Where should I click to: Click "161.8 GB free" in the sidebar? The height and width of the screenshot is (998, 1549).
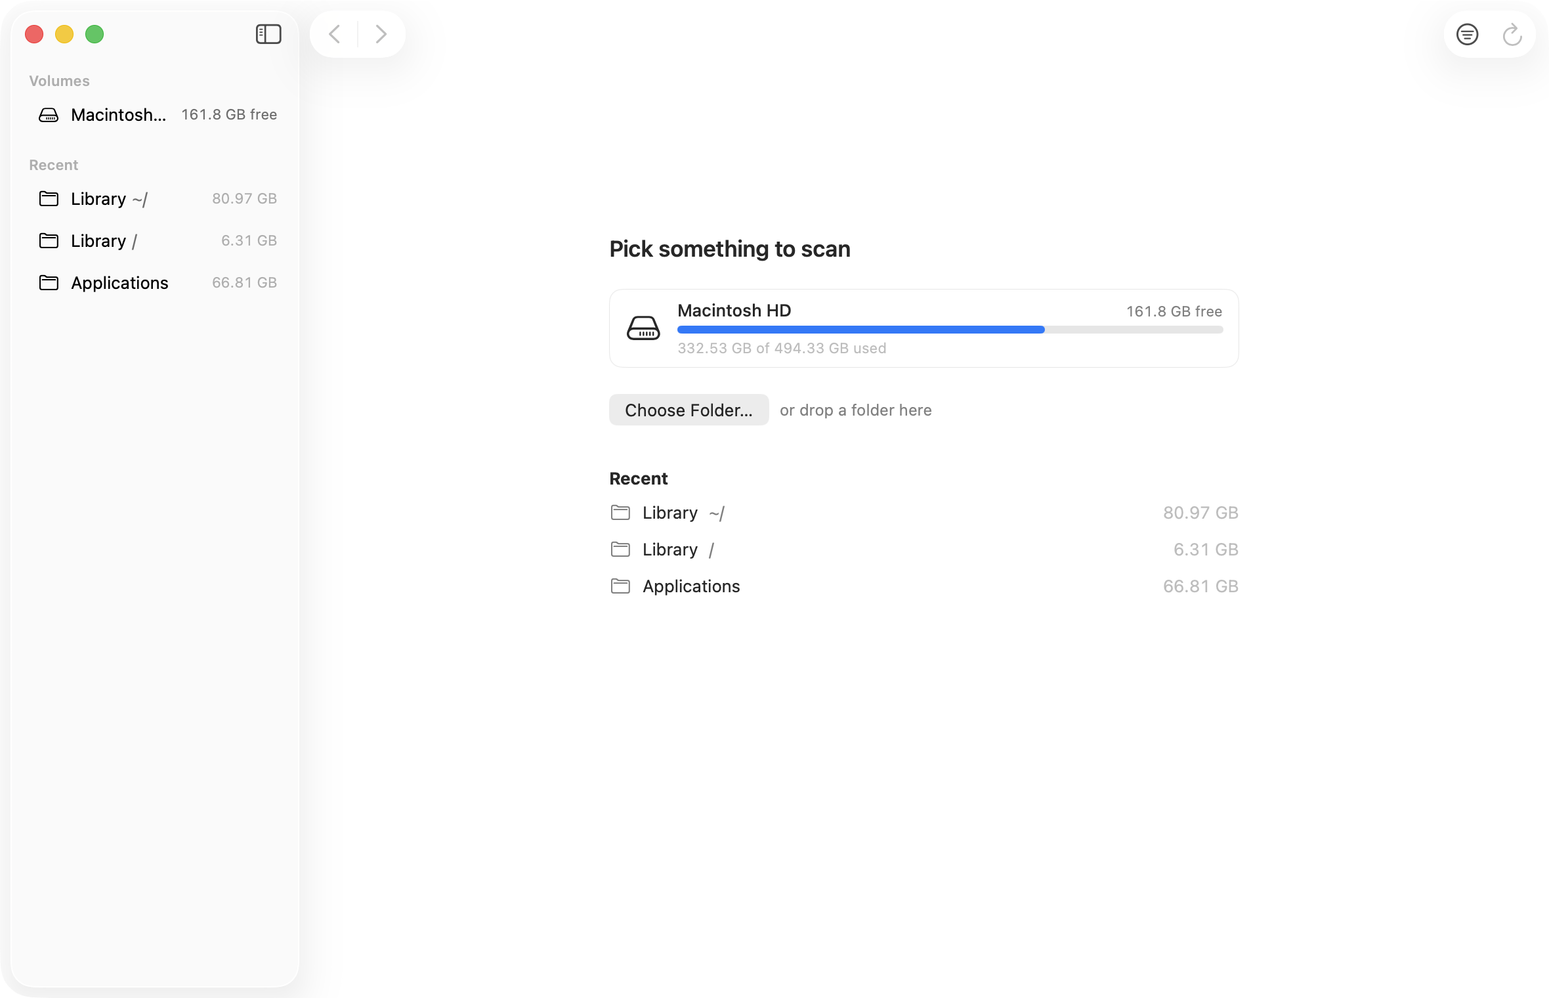pos(229,115)
